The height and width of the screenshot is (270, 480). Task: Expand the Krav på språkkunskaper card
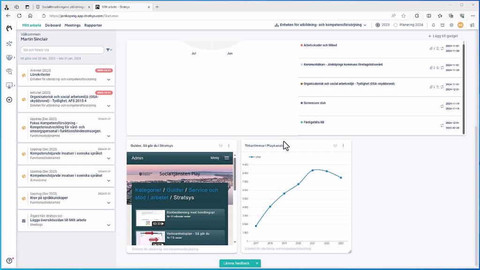(109, 203)
